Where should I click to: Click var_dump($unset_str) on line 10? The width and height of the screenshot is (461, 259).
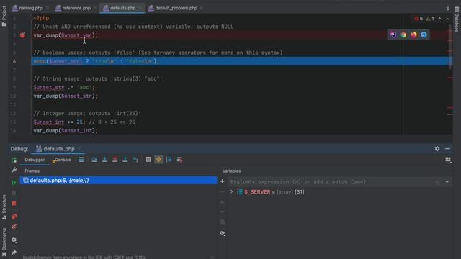click(x=66, y=96)
